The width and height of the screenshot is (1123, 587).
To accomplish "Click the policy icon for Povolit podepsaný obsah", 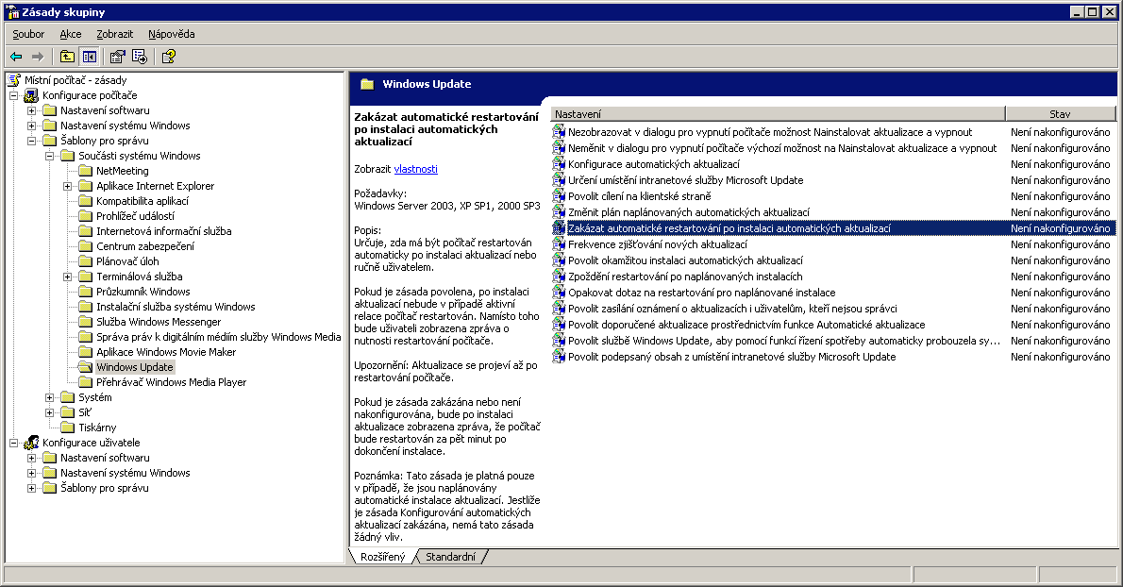I will tap(559, 357).
